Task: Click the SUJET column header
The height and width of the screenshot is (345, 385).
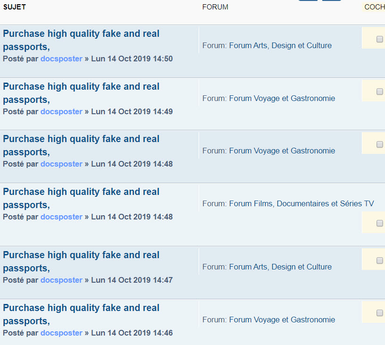Action: [x=15, y=7]
